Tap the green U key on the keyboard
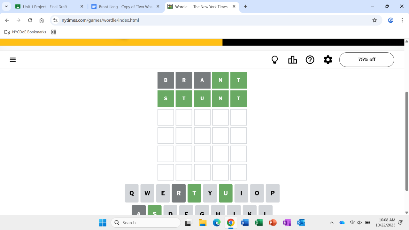 click(226, 193)
